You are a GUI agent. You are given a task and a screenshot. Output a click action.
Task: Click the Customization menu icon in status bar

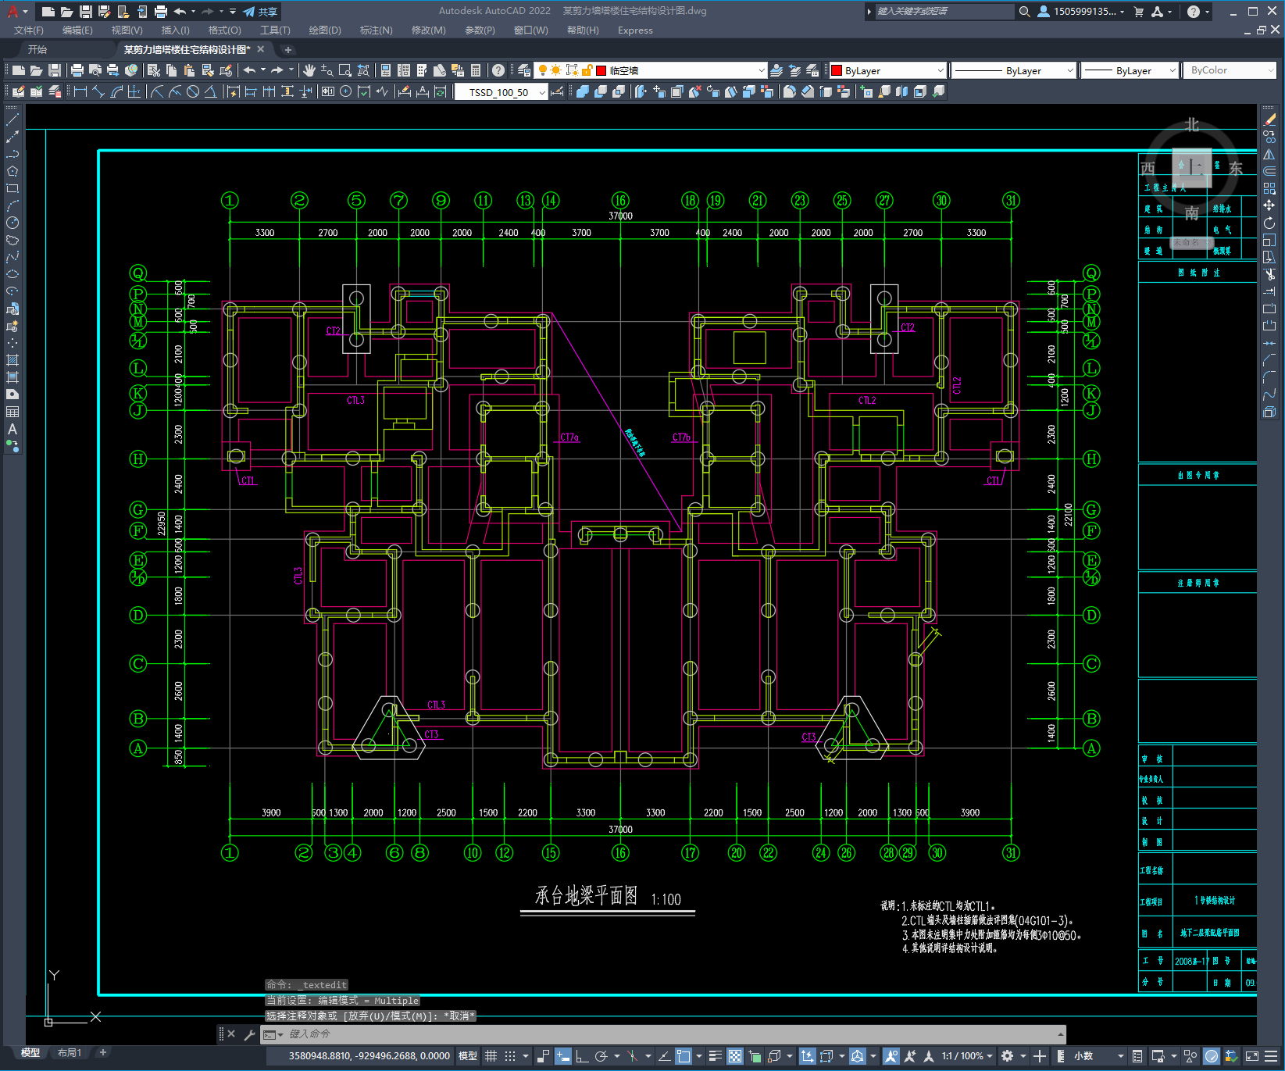tap(1270, 1056)
